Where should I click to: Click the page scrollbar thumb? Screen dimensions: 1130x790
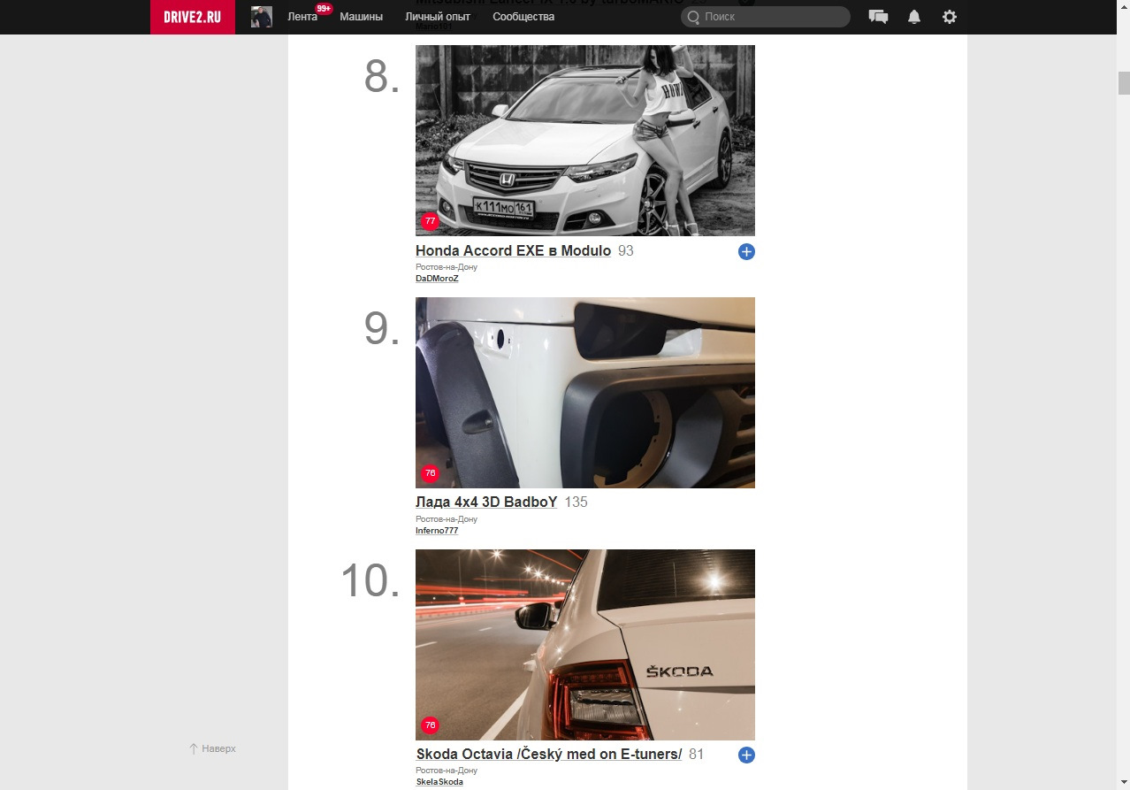[1124, 83]
